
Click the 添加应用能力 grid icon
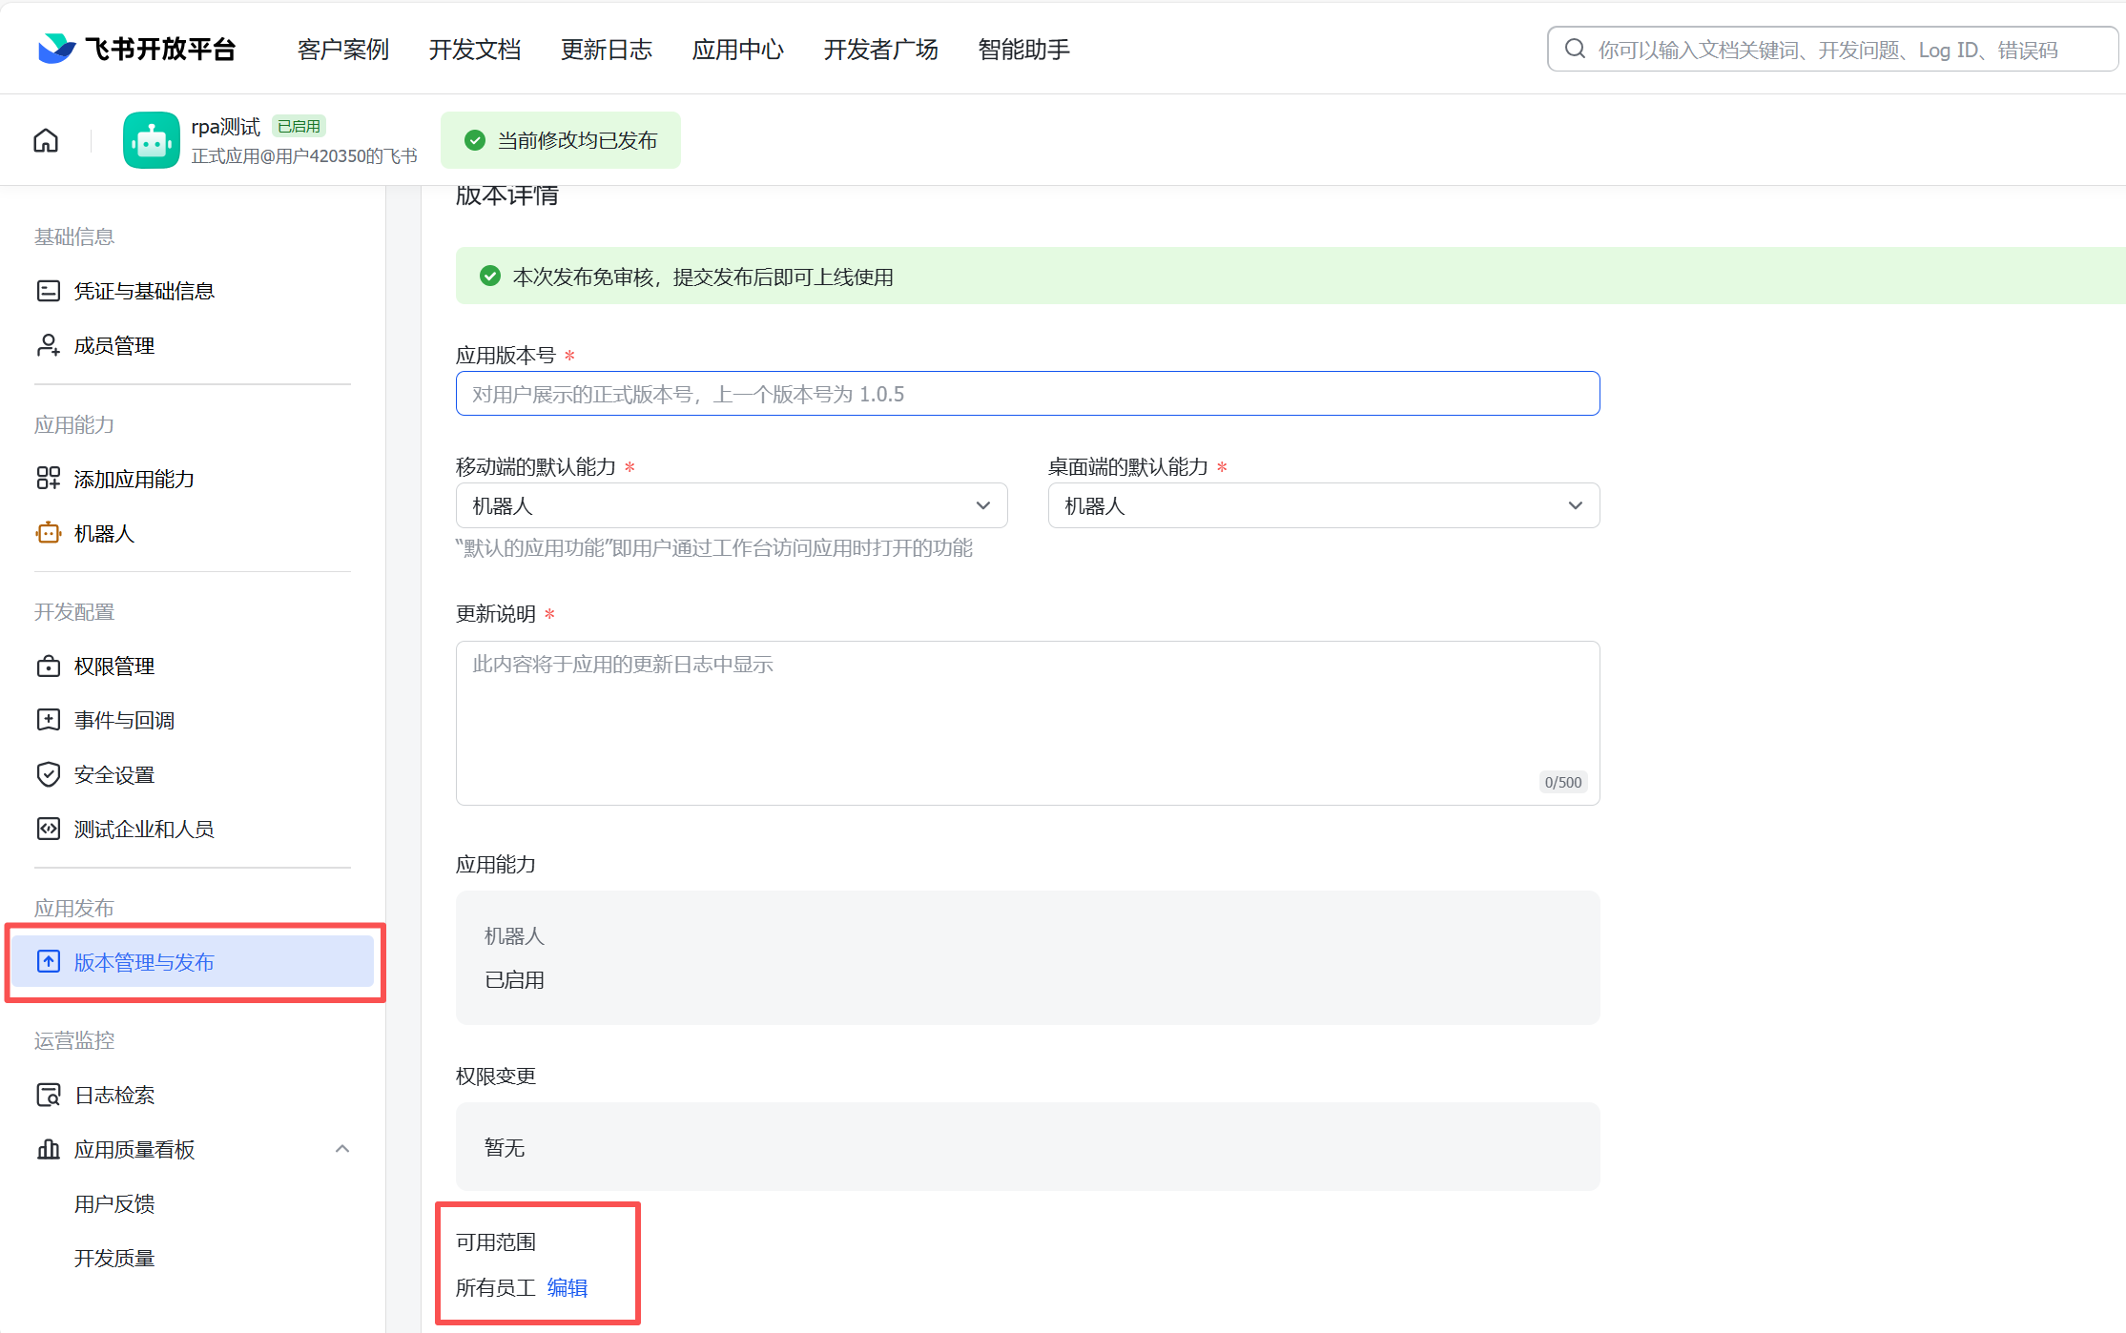click(48, 479)
